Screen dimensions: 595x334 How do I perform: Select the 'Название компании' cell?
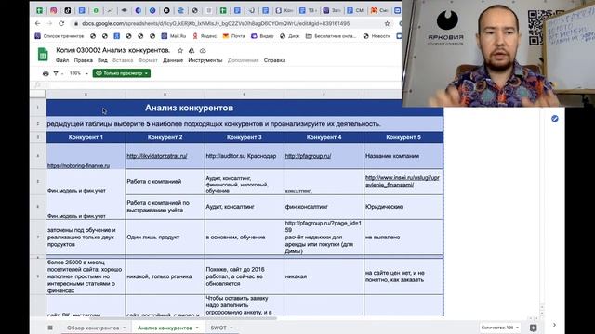403,156
